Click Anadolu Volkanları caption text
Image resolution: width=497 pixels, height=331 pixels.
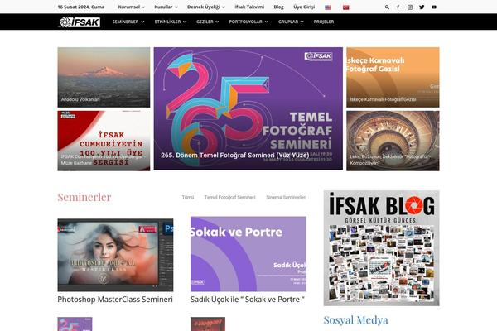(x=80, y=99)
